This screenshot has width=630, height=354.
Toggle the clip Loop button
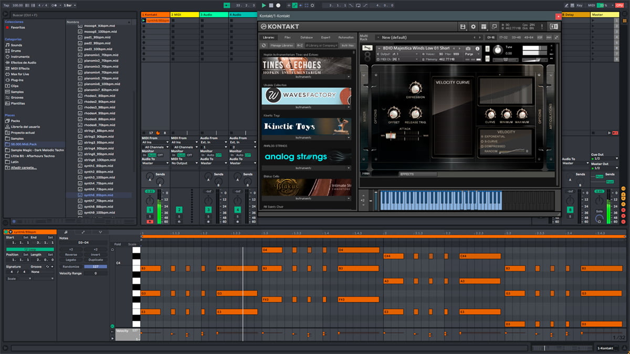click(29, 249)
